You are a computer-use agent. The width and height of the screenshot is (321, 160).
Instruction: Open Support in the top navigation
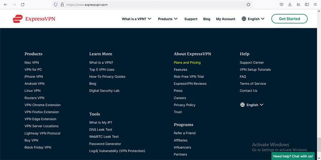191,19
